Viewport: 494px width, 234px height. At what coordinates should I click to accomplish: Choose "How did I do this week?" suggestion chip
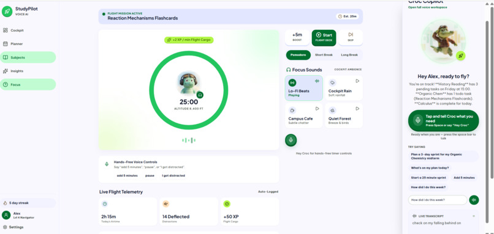[428, 187]
